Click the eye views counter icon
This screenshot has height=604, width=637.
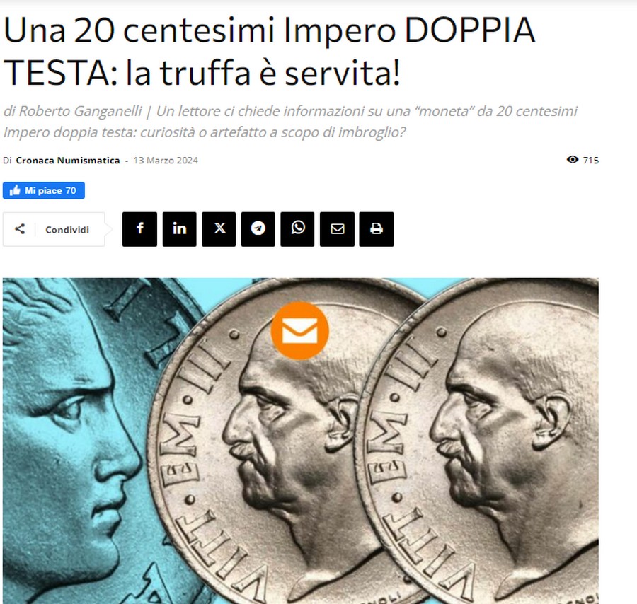[573, 160]
